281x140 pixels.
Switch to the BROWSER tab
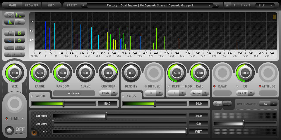[x=32, y=5]
